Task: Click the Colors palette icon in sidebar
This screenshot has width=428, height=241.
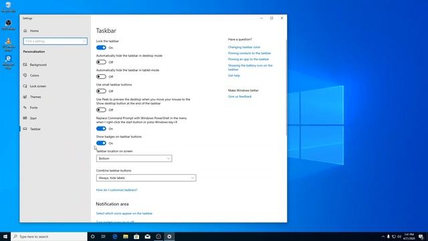Action: tap(25, 76)
